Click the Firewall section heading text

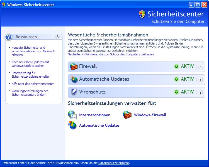click(x=88, y=66)
